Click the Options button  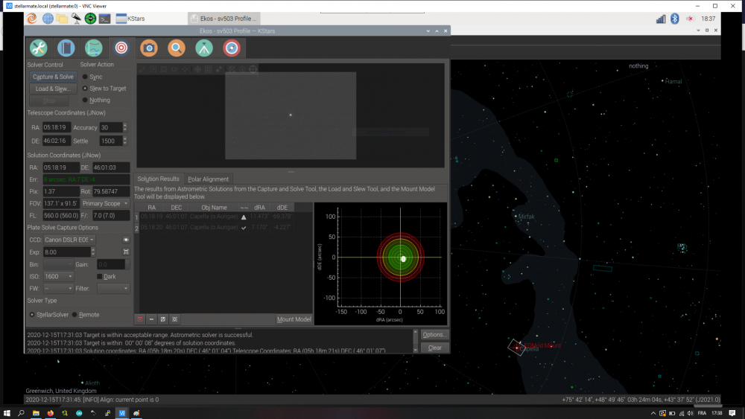point(434,335)
